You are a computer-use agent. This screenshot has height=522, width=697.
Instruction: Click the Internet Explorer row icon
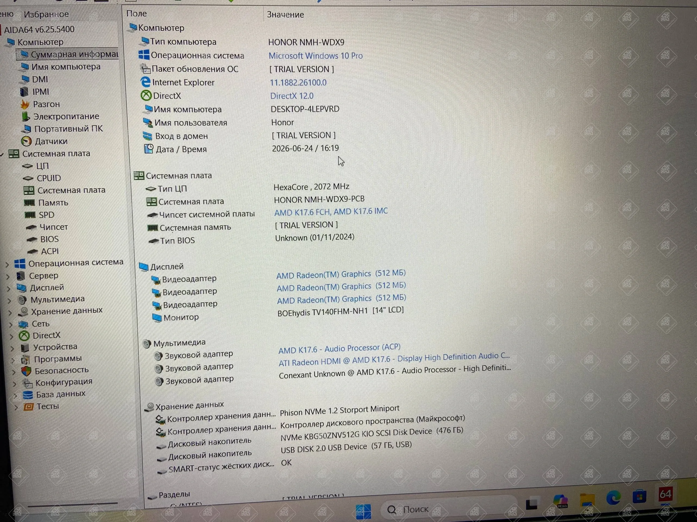[x=146, y=82]
